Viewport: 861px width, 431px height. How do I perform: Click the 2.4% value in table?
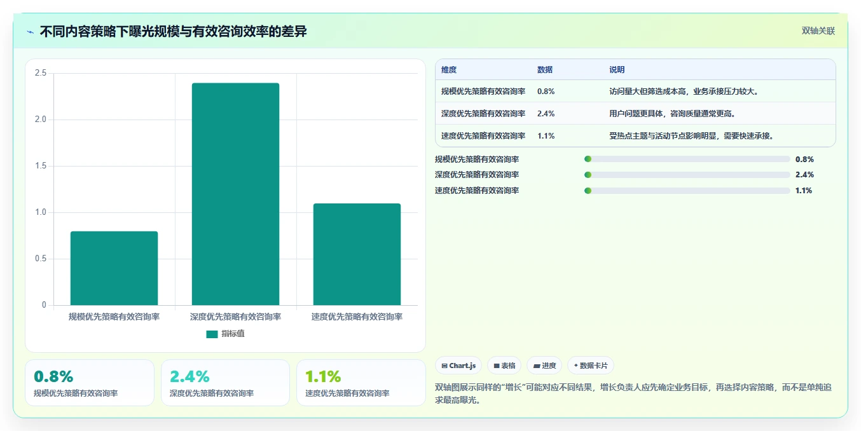pos(546,114)
